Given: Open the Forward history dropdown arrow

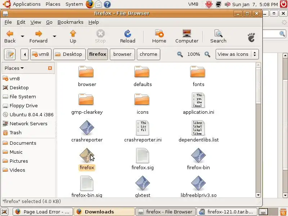Looking at the screenshot, I should point(54,36).
